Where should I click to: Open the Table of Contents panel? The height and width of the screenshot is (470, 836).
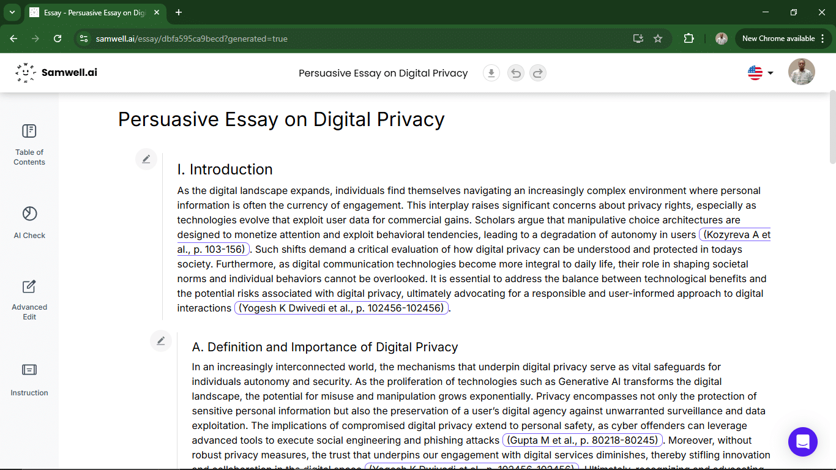click(29, 144)
